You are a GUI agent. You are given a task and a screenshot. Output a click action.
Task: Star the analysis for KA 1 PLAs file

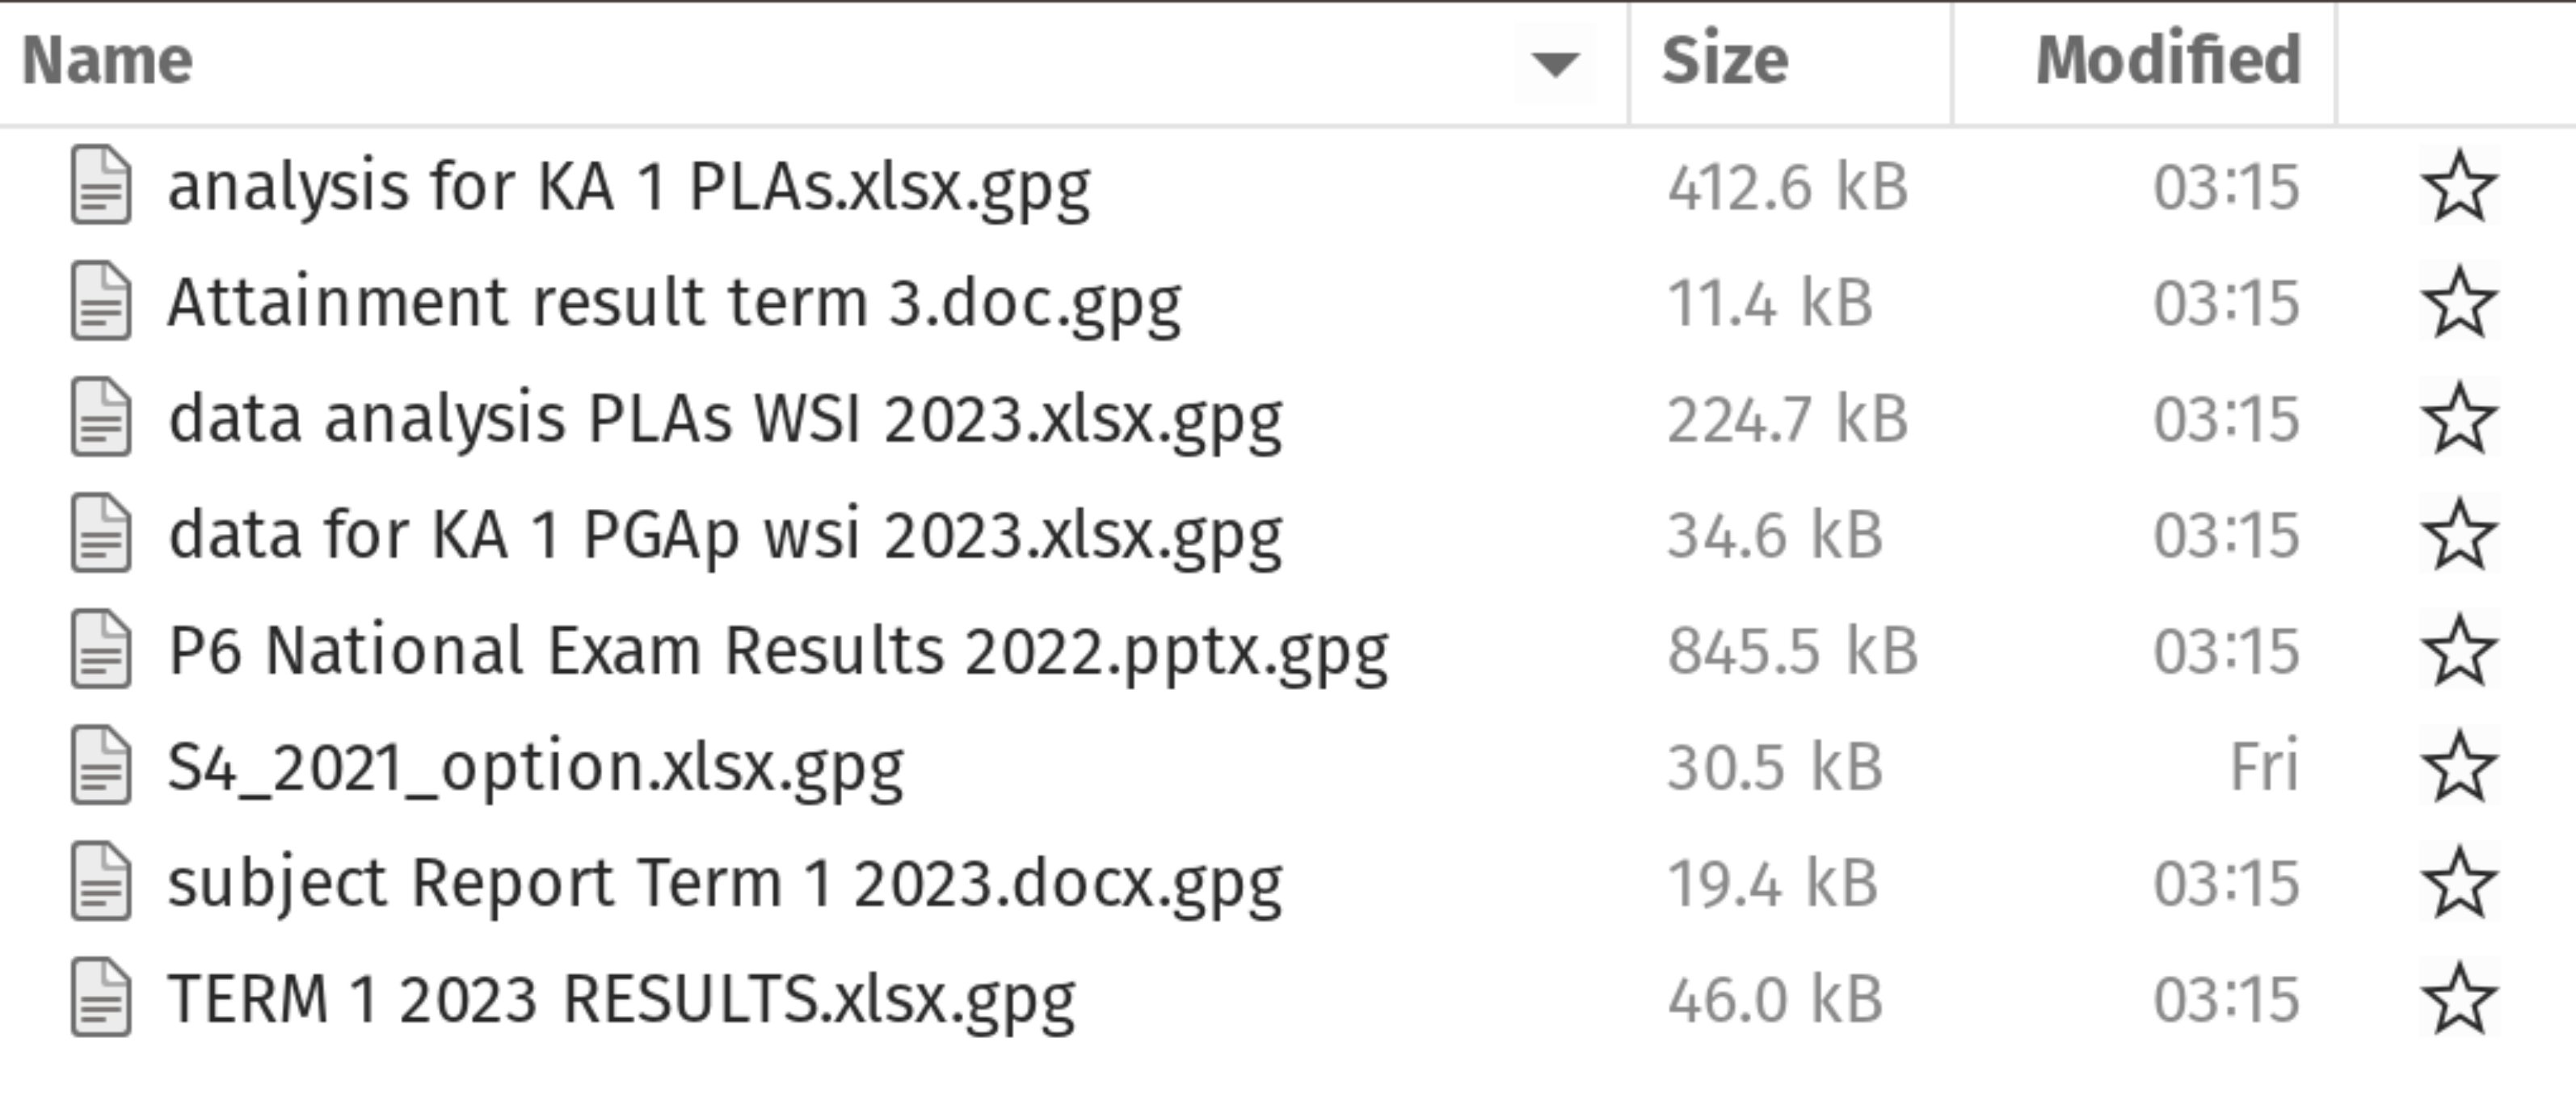click(2459, 186)
